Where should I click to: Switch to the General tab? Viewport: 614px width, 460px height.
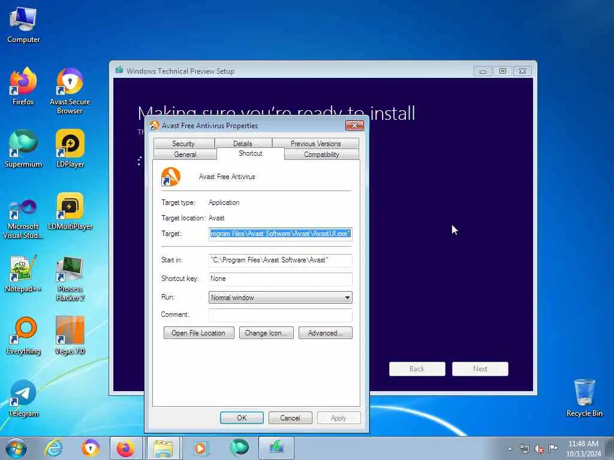click(x=185, y=155)
